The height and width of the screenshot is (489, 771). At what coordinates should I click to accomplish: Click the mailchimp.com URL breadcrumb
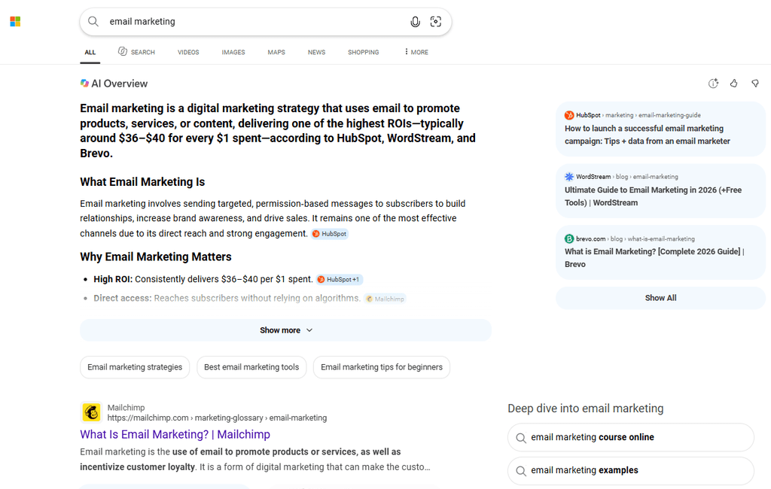[217, 418]
